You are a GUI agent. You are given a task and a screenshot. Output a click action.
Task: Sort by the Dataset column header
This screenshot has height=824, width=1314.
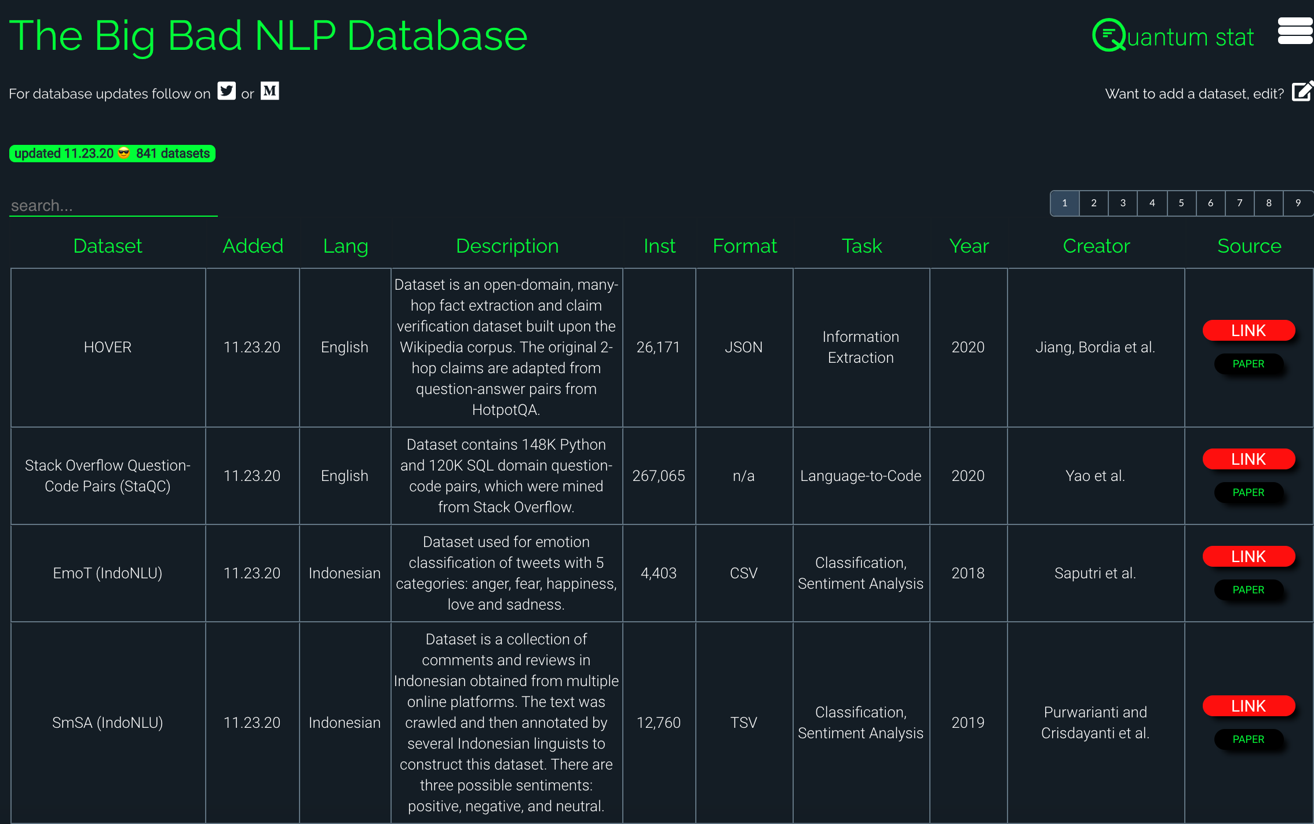coord(108,246)
